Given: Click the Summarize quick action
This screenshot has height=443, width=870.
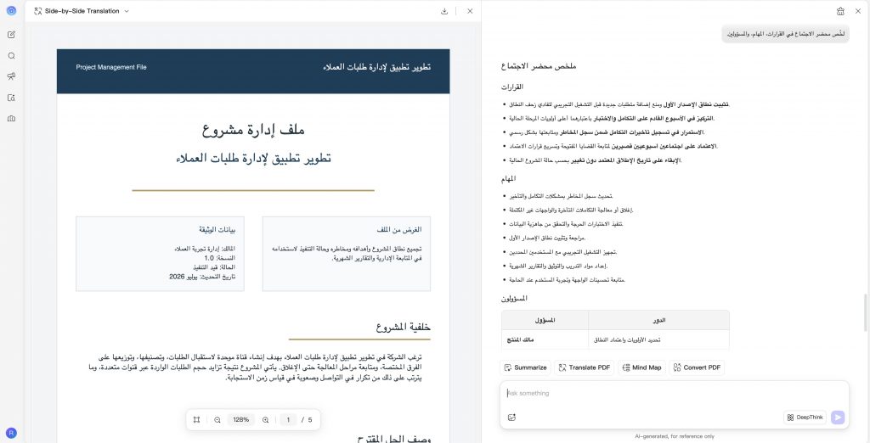Looking at the screenshot, I should [525, 367].
